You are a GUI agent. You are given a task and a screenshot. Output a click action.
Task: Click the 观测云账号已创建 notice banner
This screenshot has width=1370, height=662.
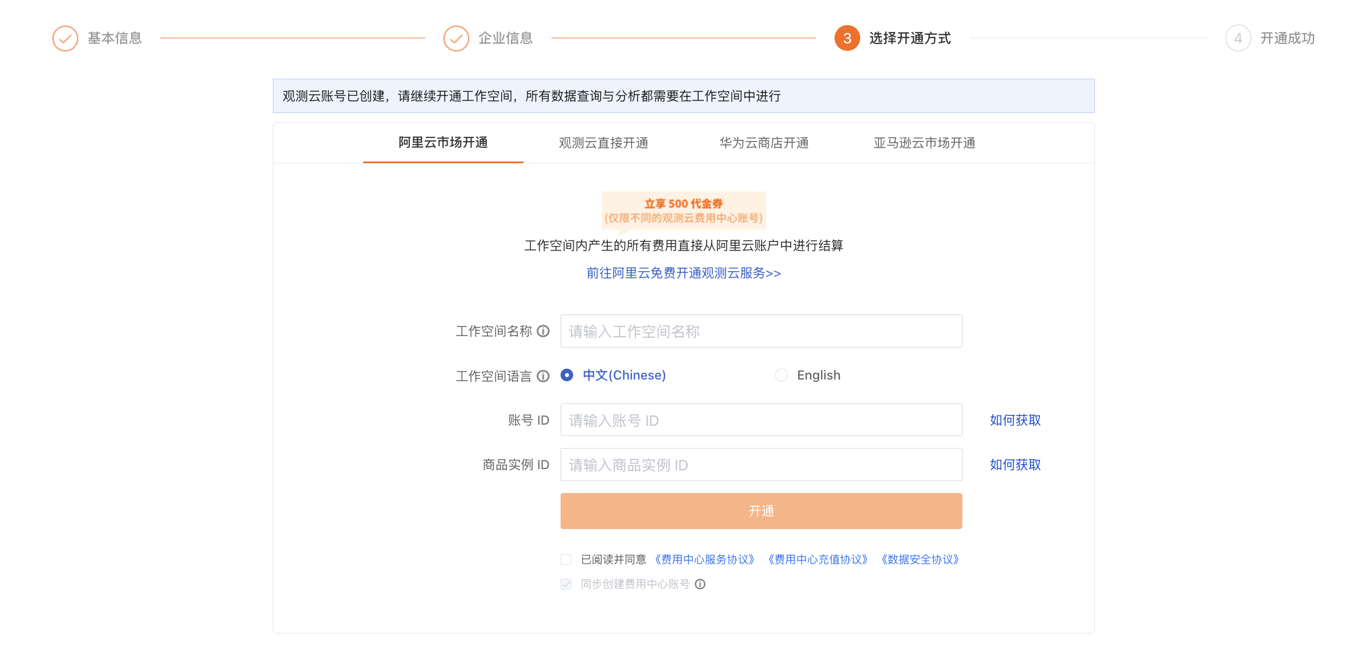[683, 96]
